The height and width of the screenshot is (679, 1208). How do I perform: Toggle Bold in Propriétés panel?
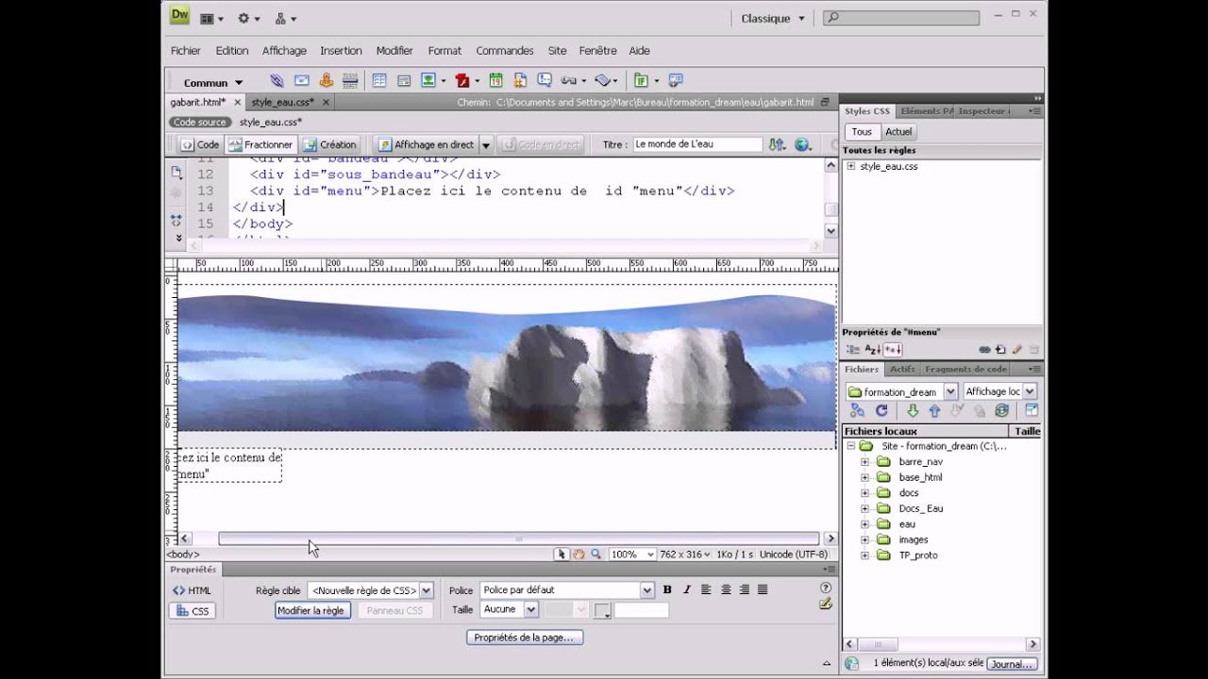point(667,590)
